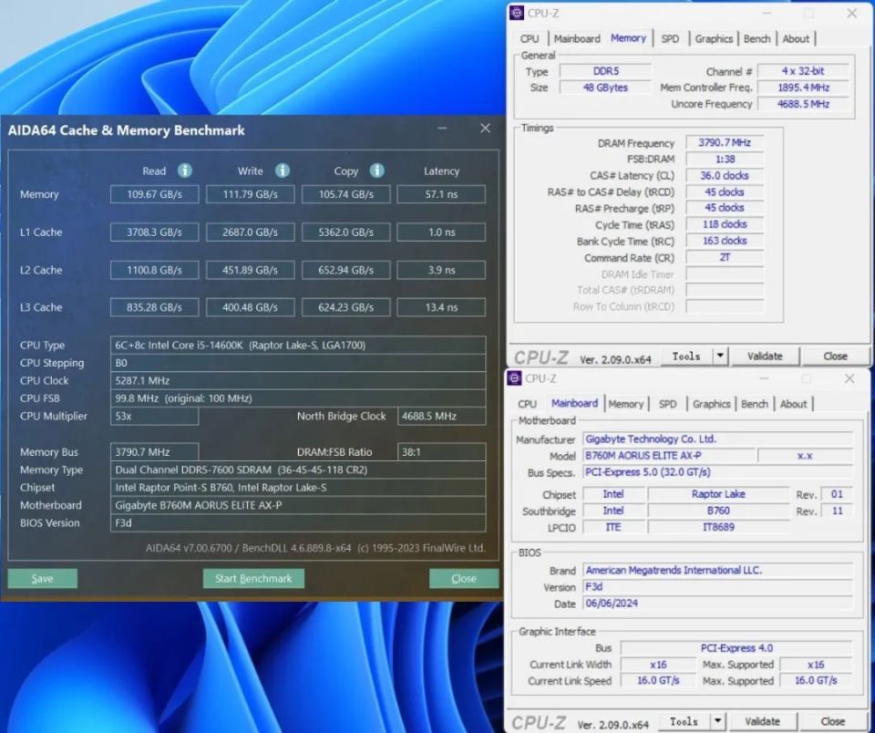Click Save button in AIDA64

pyautogui.click(x=43, y=578)
